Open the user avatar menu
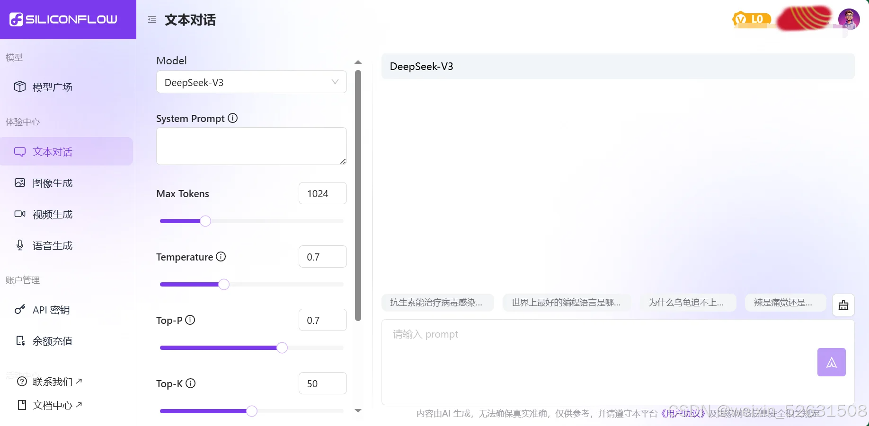Viewport: 869px width, 426px height. pyautogui.click(x=849, y=19)
